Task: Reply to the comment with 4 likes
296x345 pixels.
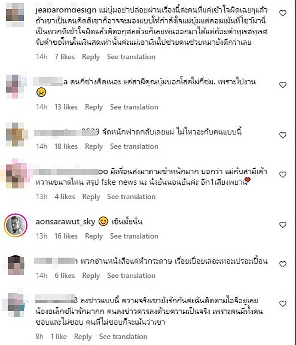Action: click(x=91, y=197)
